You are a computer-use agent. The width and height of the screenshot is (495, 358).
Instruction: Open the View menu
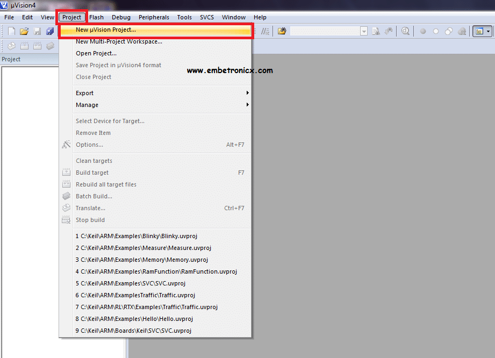pos(47,17)
